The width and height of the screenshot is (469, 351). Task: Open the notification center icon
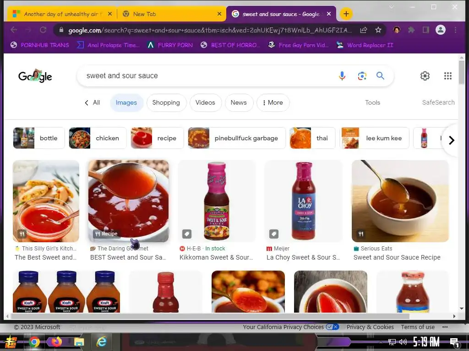click(x=454, y=342)
